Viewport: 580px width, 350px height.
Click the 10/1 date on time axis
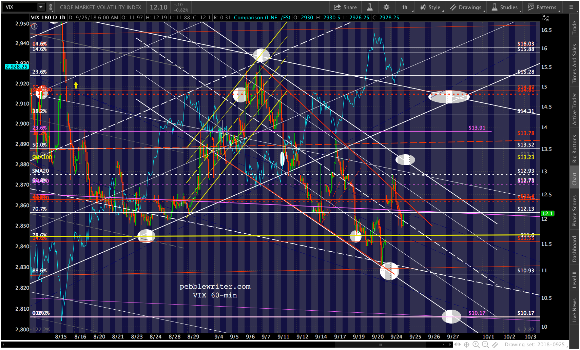[488, 337]
